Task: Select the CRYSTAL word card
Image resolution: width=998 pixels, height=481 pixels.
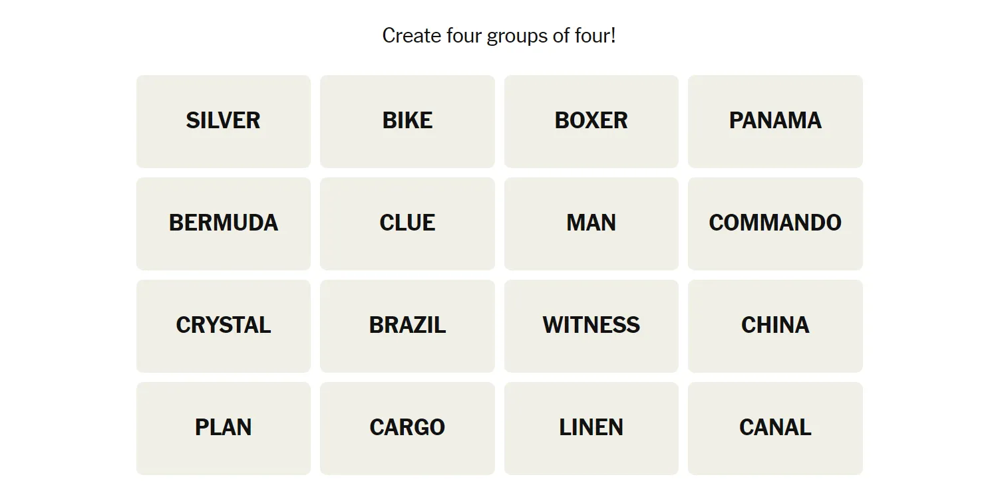Action: tap(224, 326)
